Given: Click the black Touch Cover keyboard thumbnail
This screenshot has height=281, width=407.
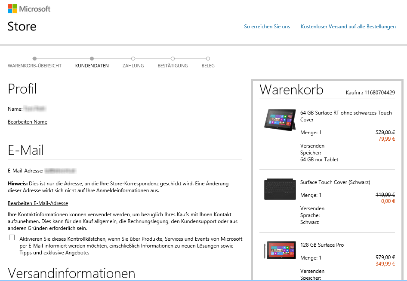Looking at the screenshot, I should (x=279, y=189).
